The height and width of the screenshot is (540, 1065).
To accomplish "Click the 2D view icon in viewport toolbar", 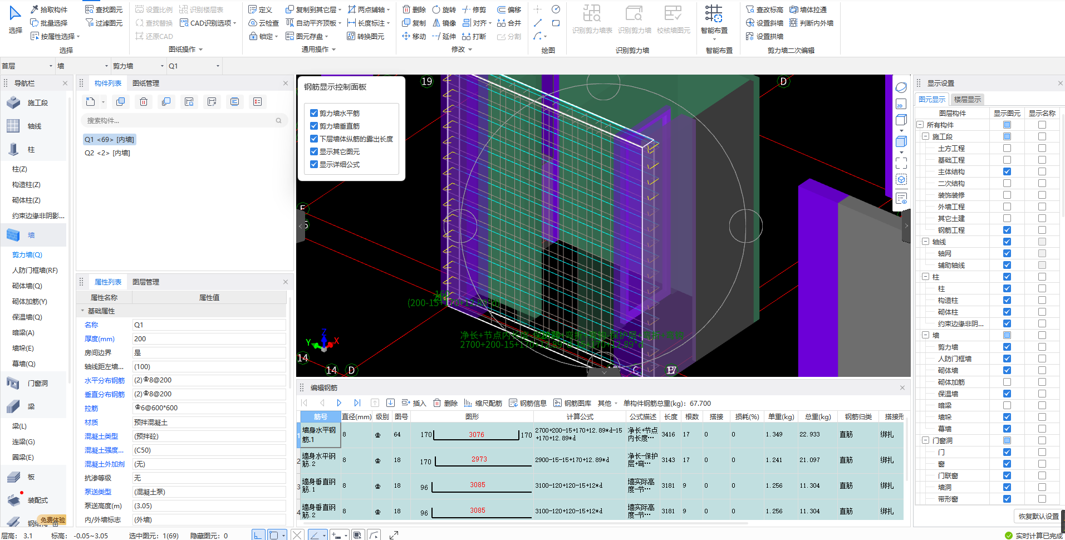I will (x=901, y=104).
